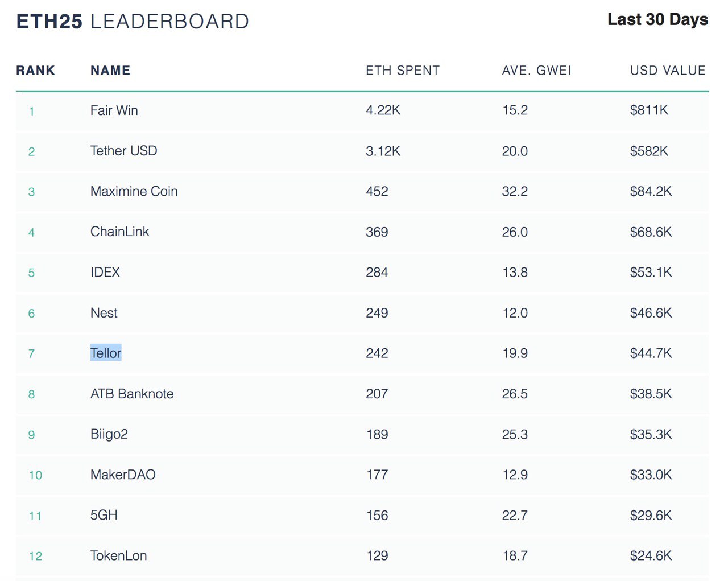
Task: Click the Fair Win name in row 1
Action: [114, 110]
